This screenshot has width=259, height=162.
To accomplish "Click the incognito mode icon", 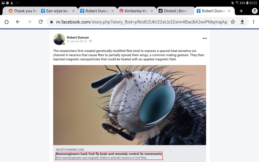I will pos(254,11).
